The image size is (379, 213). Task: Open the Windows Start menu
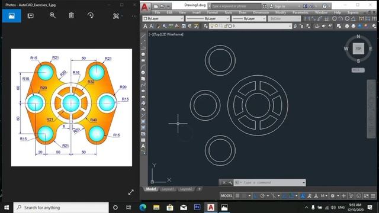click(x=7, y=208)
